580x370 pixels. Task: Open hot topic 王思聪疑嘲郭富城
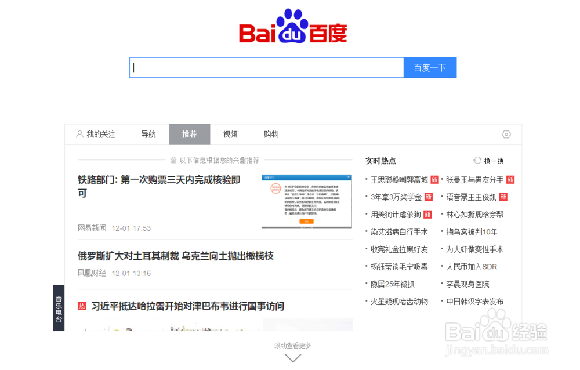[399, 180]
